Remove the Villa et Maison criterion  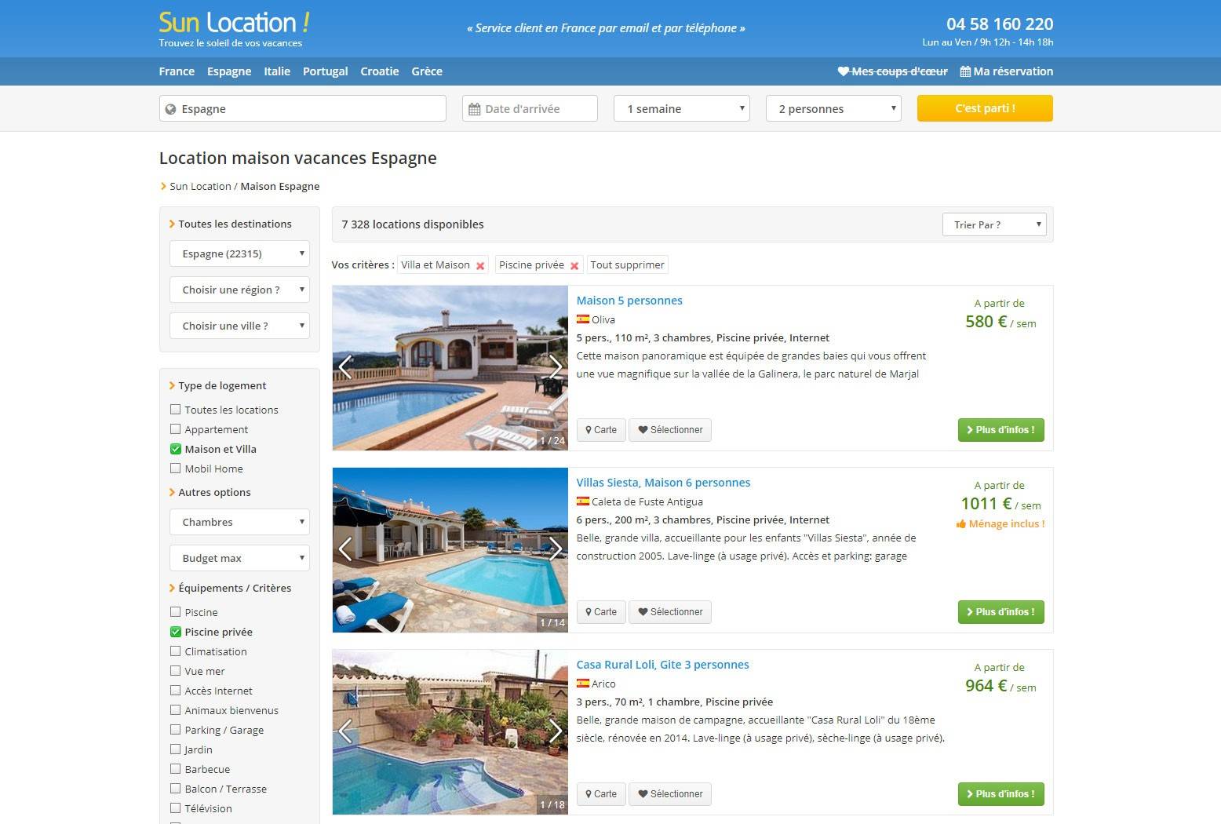pyautogui.click(x=480, y=266)
